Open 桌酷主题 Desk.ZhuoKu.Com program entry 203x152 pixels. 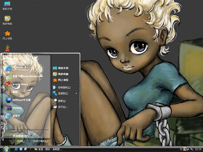pos(24,76)
